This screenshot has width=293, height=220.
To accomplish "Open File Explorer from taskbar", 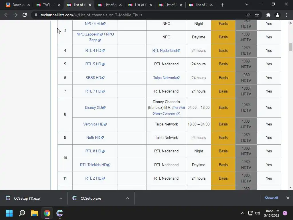I will tap(35, 213).
